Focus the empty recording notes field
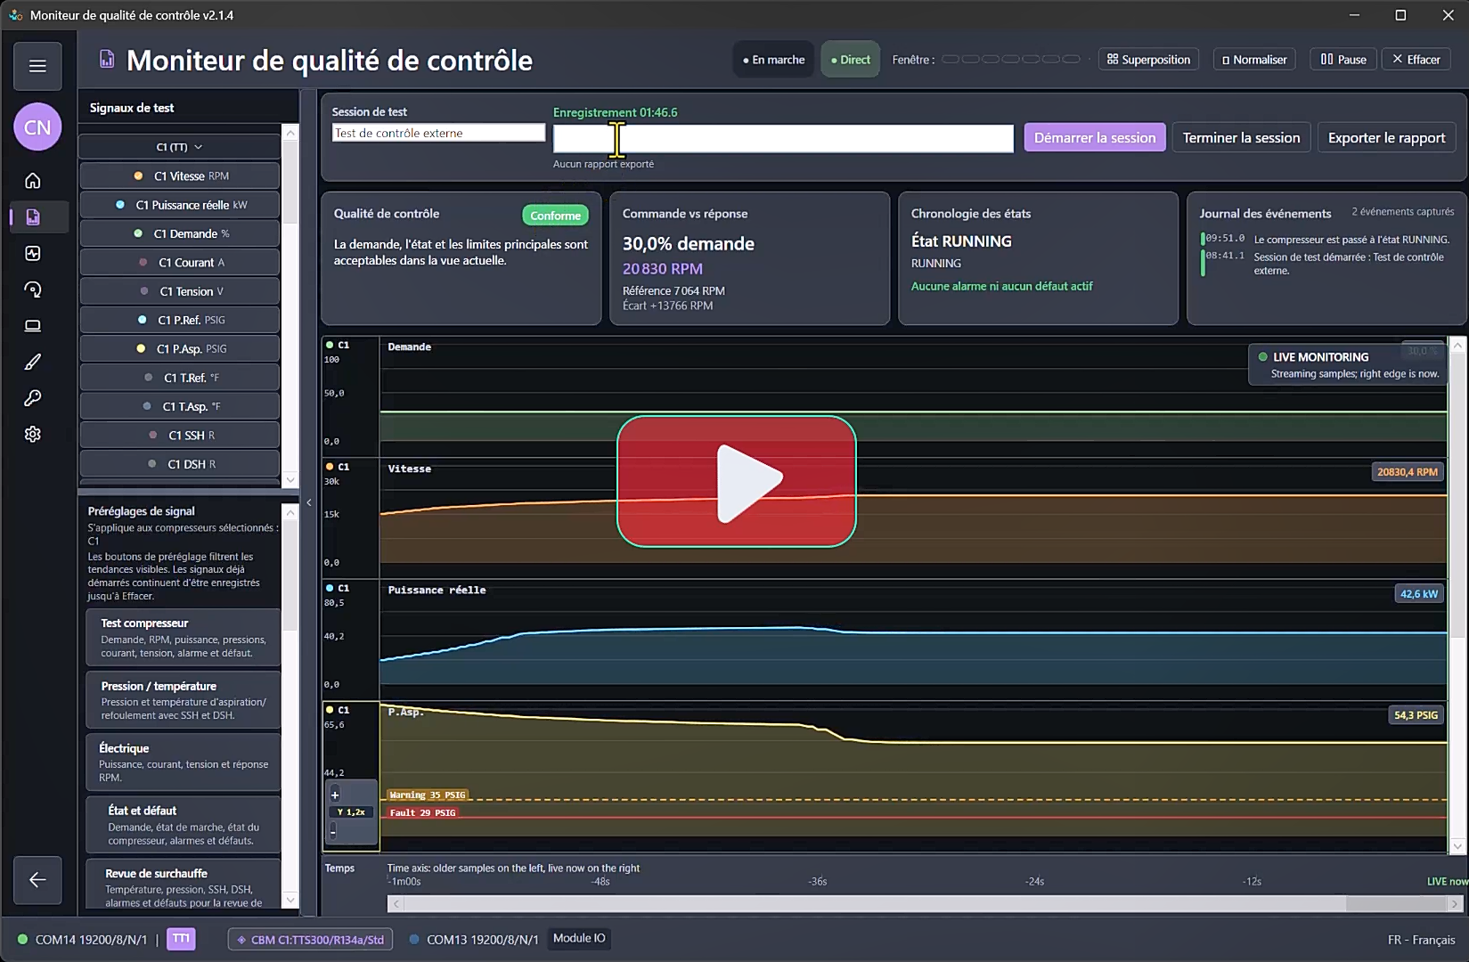This screenshot has width=1469, height=962. coord(783,138)
